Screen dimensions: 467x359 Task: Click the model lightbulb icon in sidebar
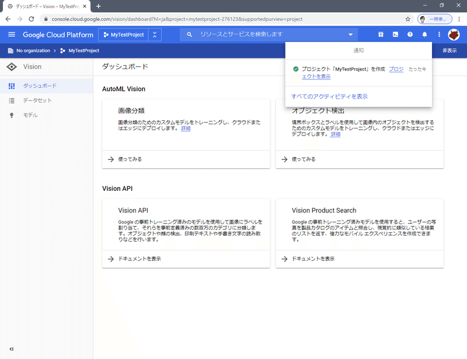click(12, 116)
